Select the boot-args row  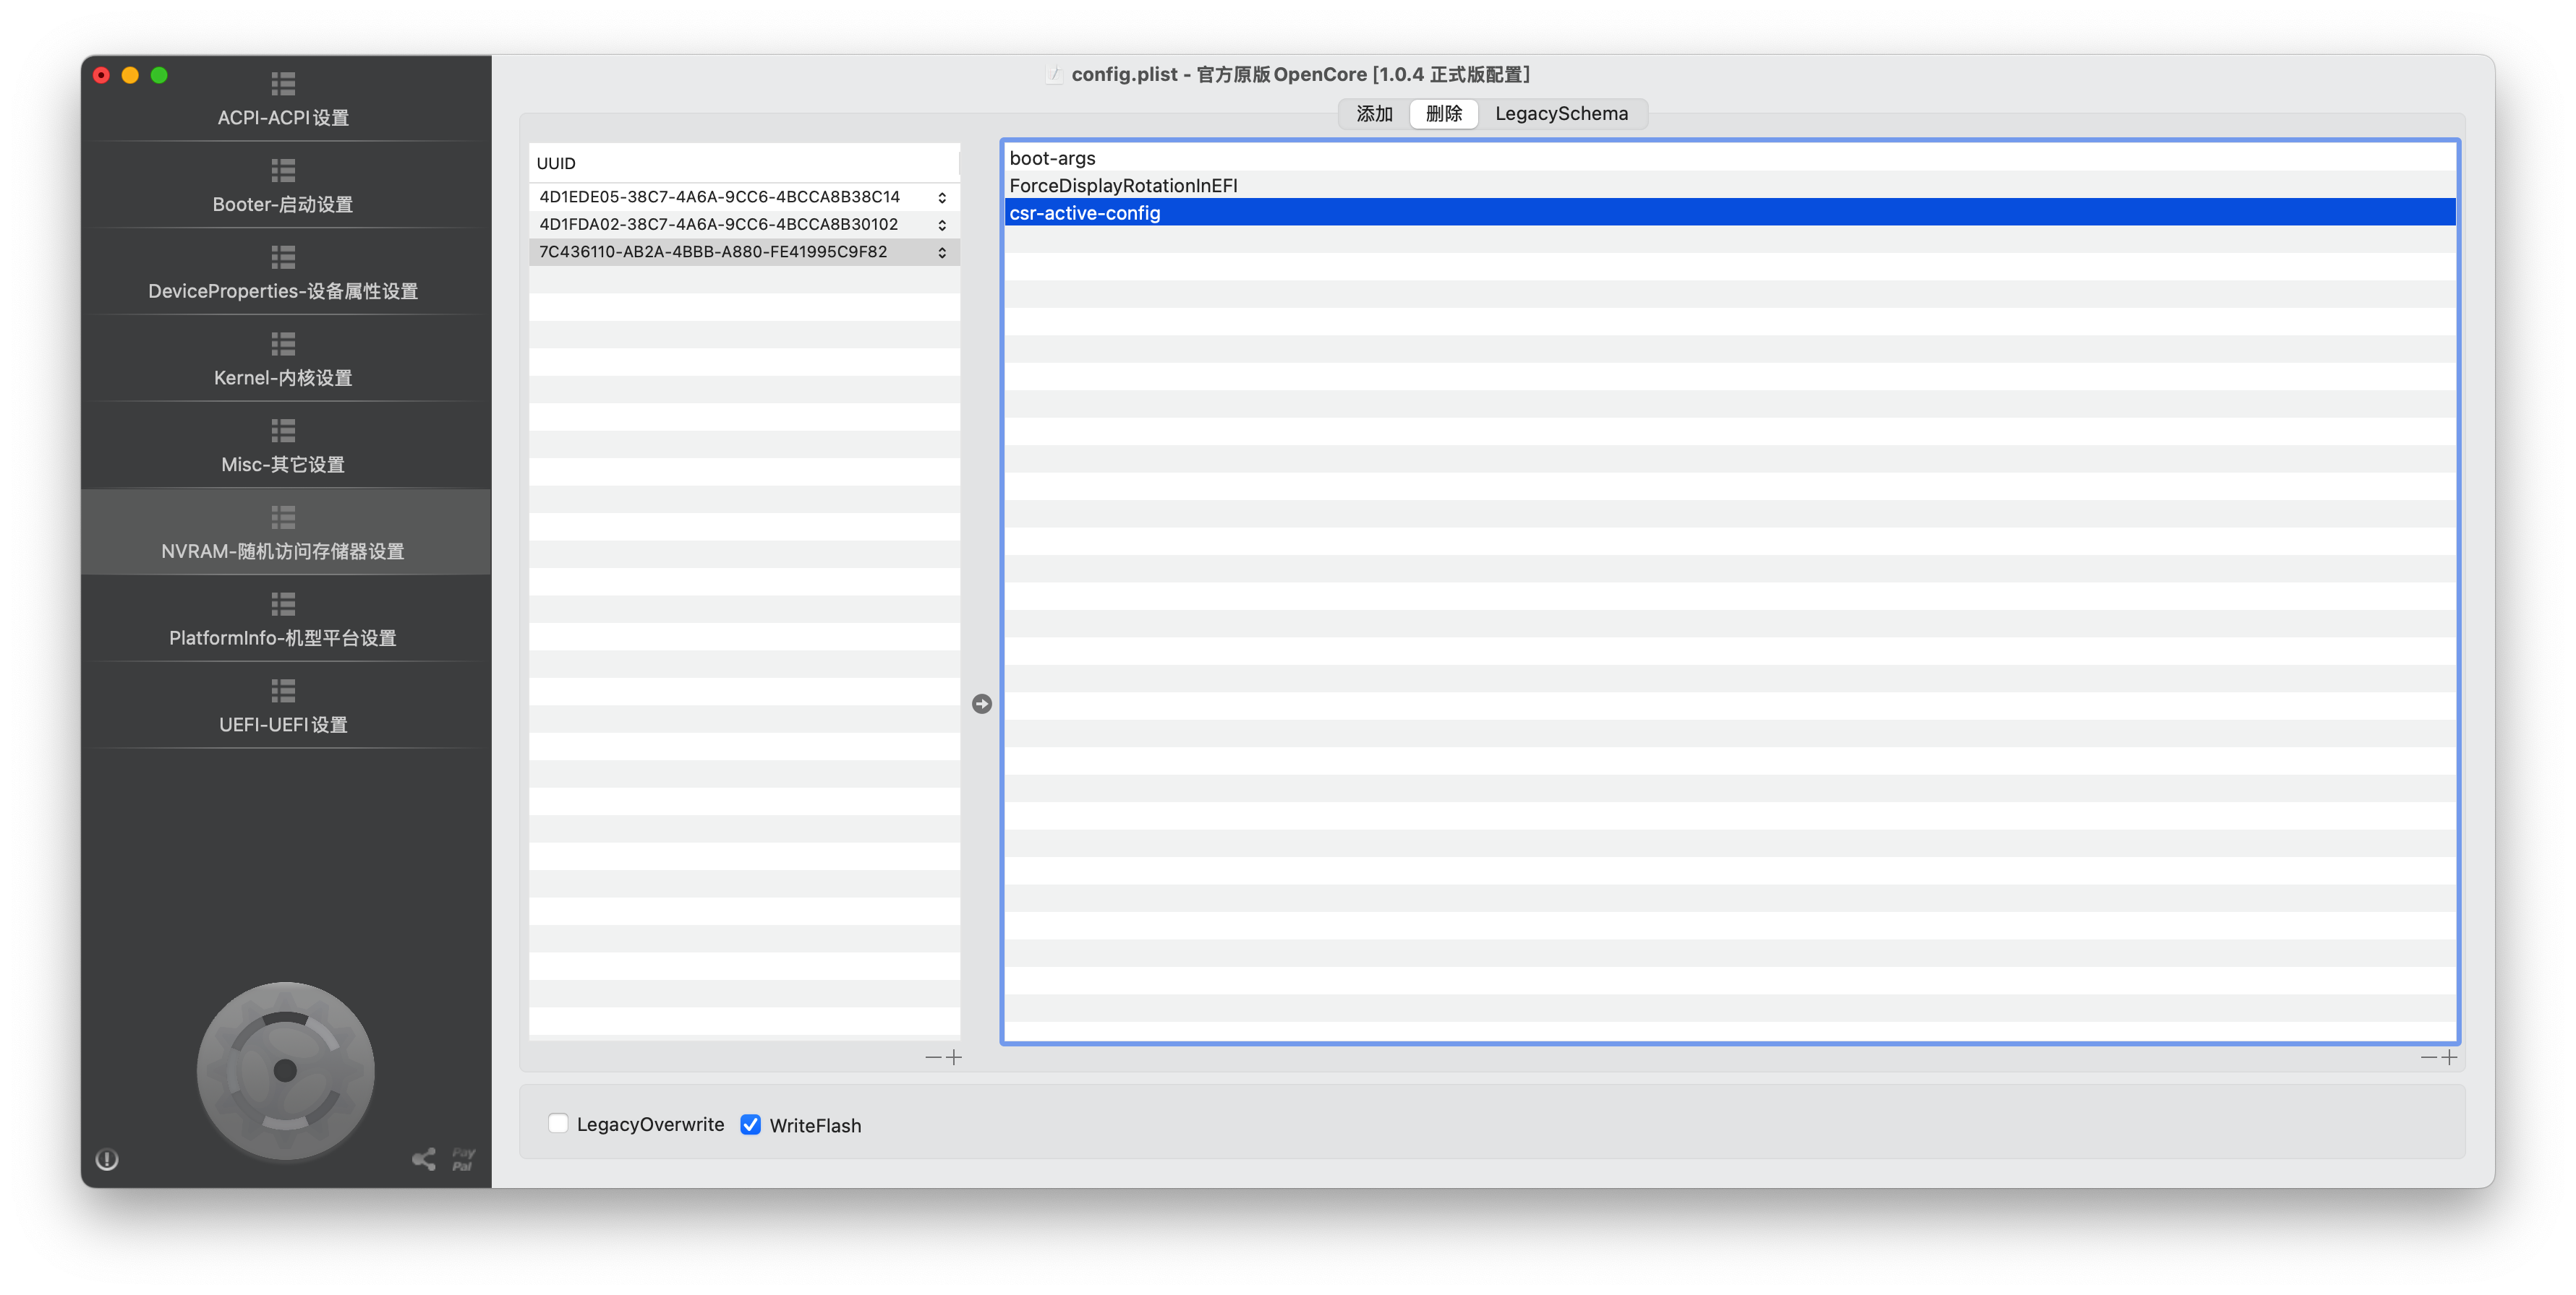point(1052,158)
